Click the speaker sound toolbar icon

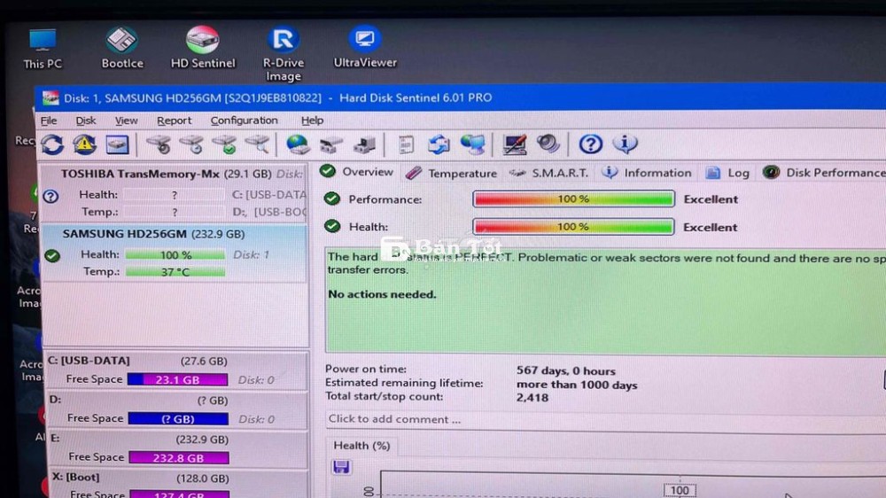click(x=548, y=144)
